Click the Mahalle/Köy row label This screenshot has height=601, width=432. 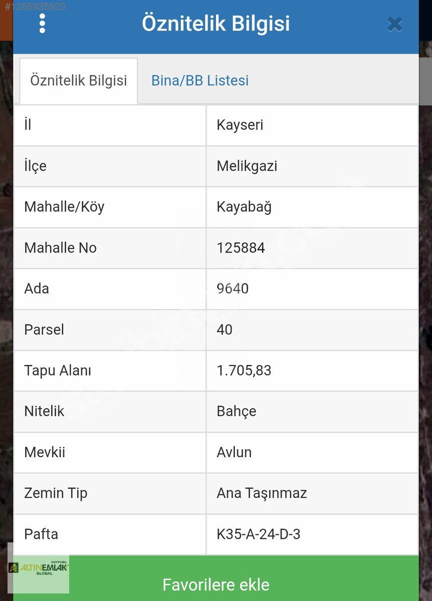pyautogui.click(x=64, y=207)
